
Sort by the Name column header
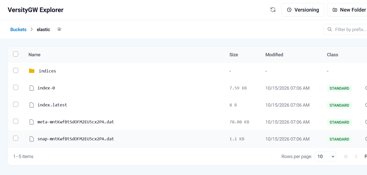pos(34,54)
